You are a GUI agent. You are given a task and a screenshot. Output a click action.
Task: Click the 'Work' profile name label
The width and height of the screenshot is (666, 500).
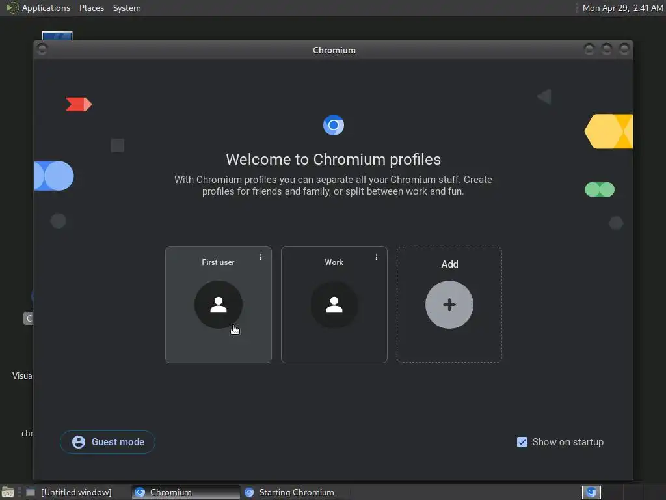click(334, 262)
